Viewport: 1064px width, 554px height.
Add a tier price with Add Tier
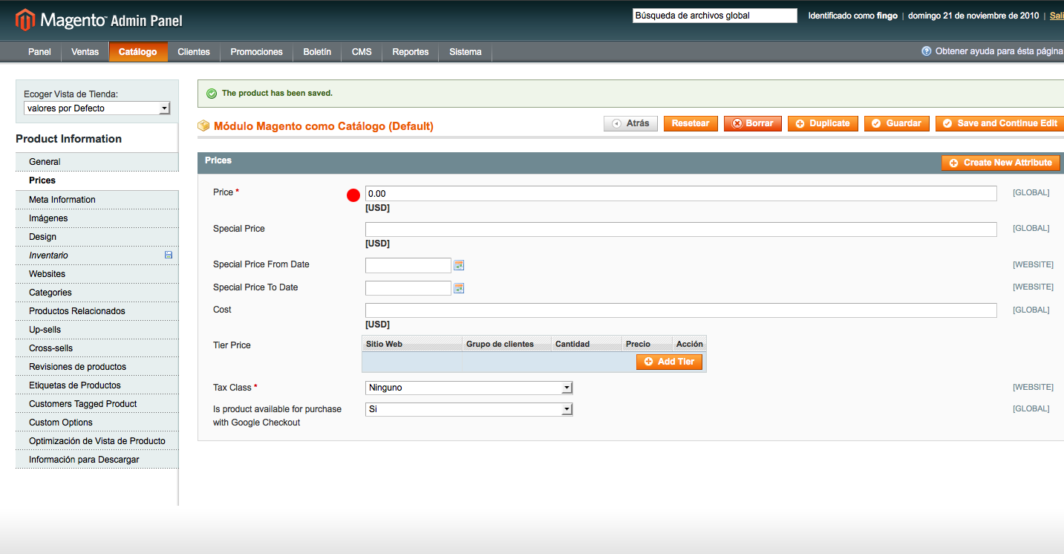(x=669, y=362)
